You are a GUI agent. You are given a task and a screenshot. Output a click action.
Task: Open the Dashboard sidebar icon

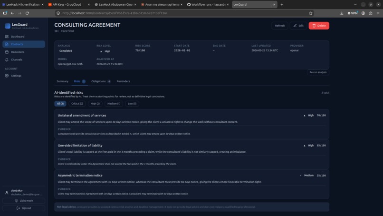click(7, 37)
